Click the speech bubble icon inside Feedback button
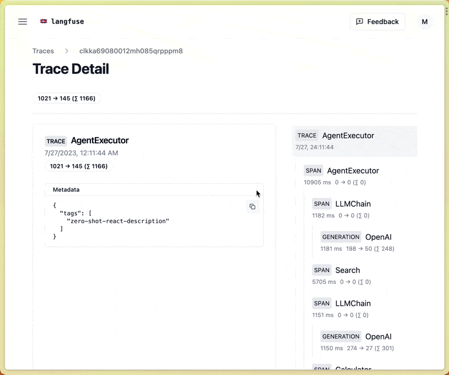 359,21
